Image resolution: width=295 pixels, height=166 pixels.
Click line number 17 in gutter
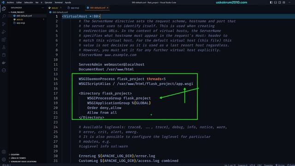(56, 93)
